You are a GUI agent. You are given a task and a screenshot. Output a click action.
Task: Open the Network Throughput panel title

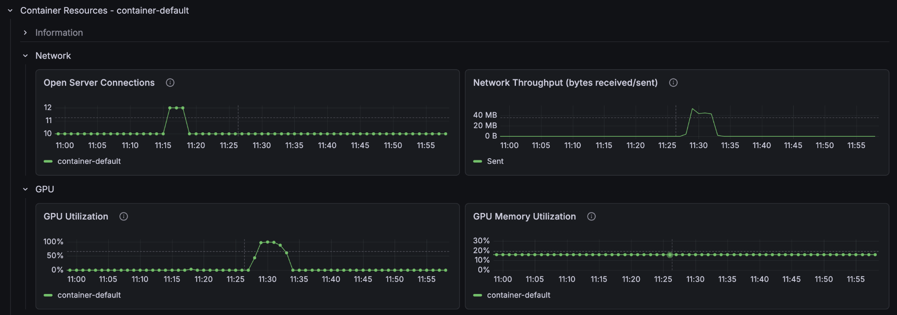click(565, 83)
